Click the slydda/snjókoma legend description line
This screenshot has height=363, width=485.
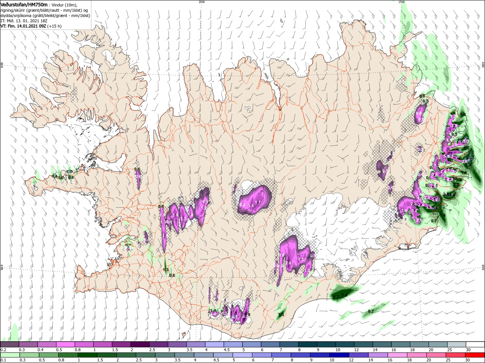[x=45, y=16]
